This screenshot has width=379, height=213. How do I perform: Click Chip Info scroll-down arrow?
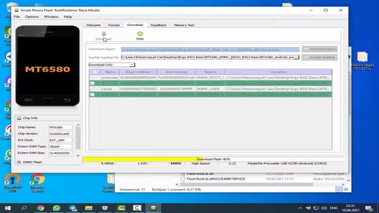point(78,156)
